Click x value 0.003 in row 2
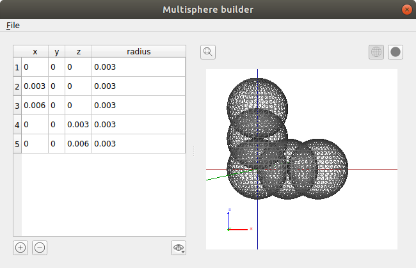 click(35, 86)
